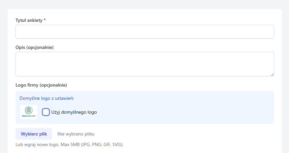Viewport: 289px width, 153px height.
Task: Focus the Opis description textarea
Action: 144,64
